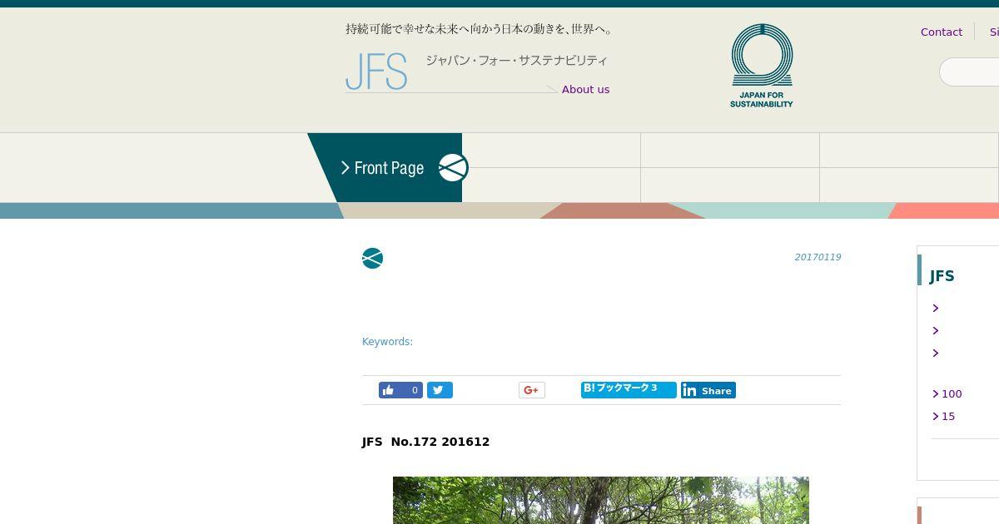Click the JFS logo text

(x=376, y=72)
